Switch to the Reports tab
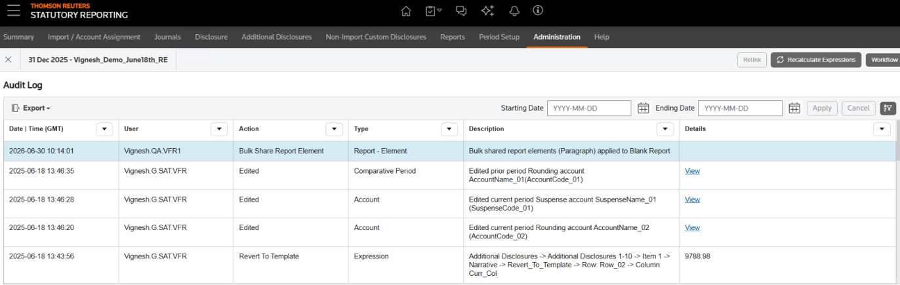The width and height of the screenshot is (900, 285). tap(453, 37)
